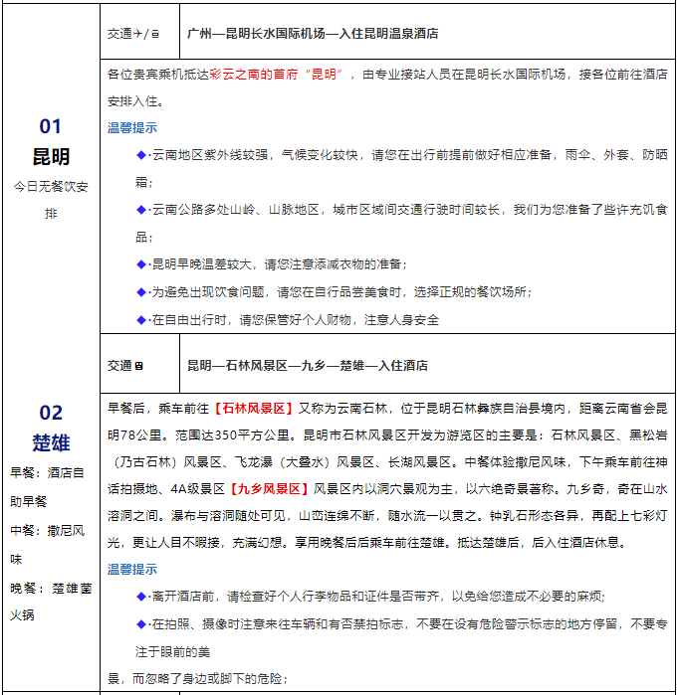Click the diamond bullet before 昆明早晚温差较大

tap(140, 264)
